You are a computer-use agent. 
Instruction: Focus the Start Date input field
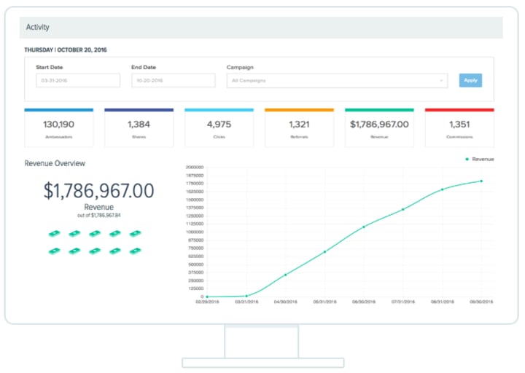click(77, 80)
